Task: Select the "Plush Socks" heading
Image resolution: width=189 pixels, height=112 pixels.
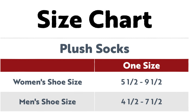Action: click(x=94, y=49)
